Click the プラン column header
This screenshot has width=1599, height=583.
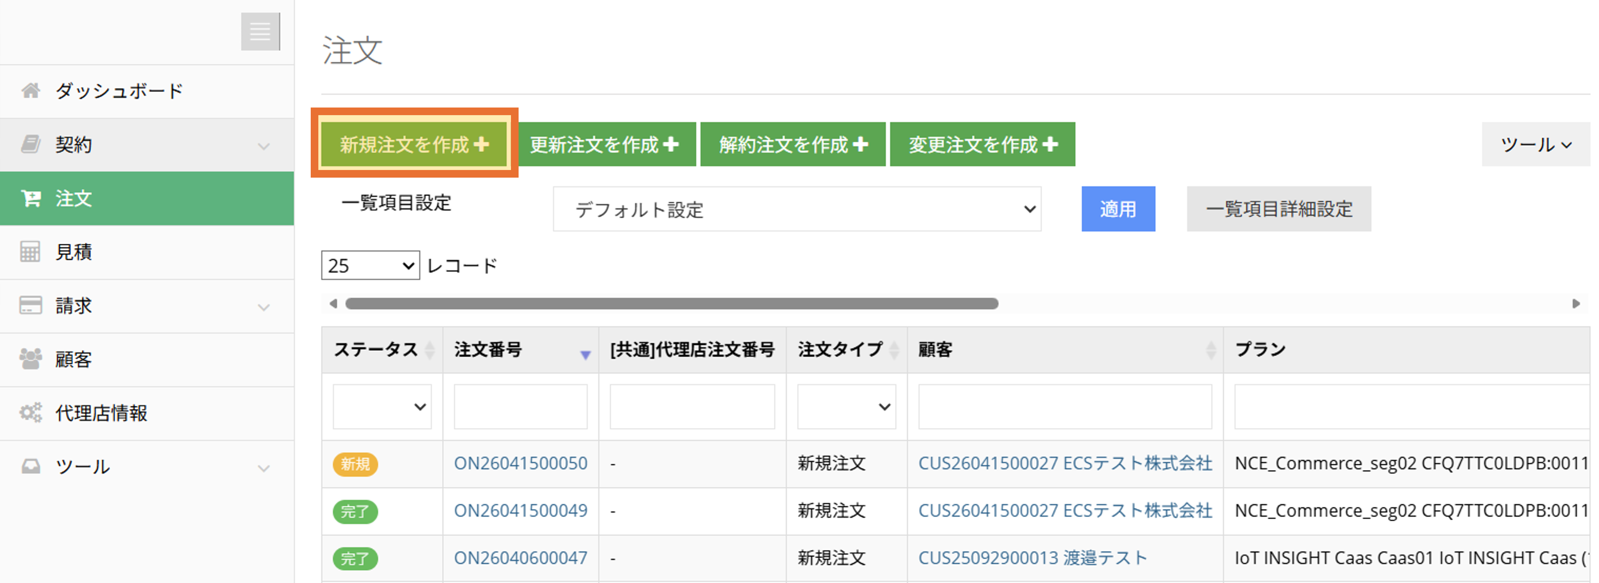coord(1407,351)
